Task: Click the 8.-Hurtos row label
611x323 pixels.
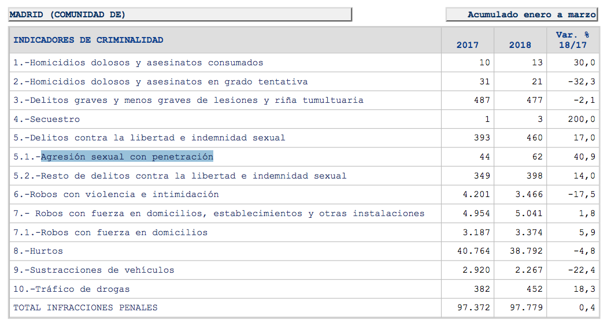Action: [x=38, y=251]
